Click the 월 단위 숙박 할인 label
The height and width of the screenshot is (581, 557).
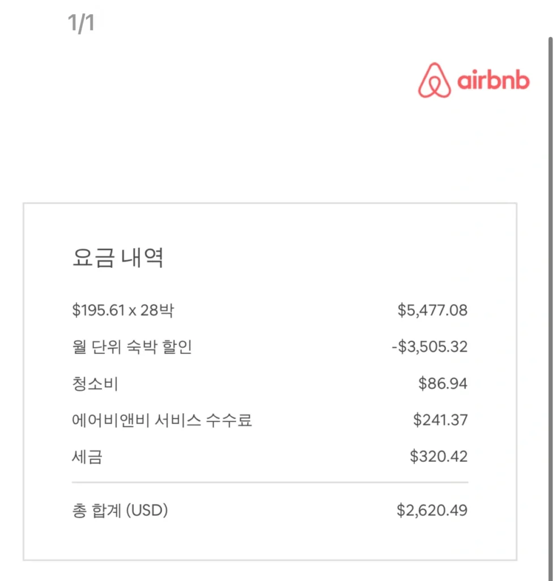click(x=132, y=347)
